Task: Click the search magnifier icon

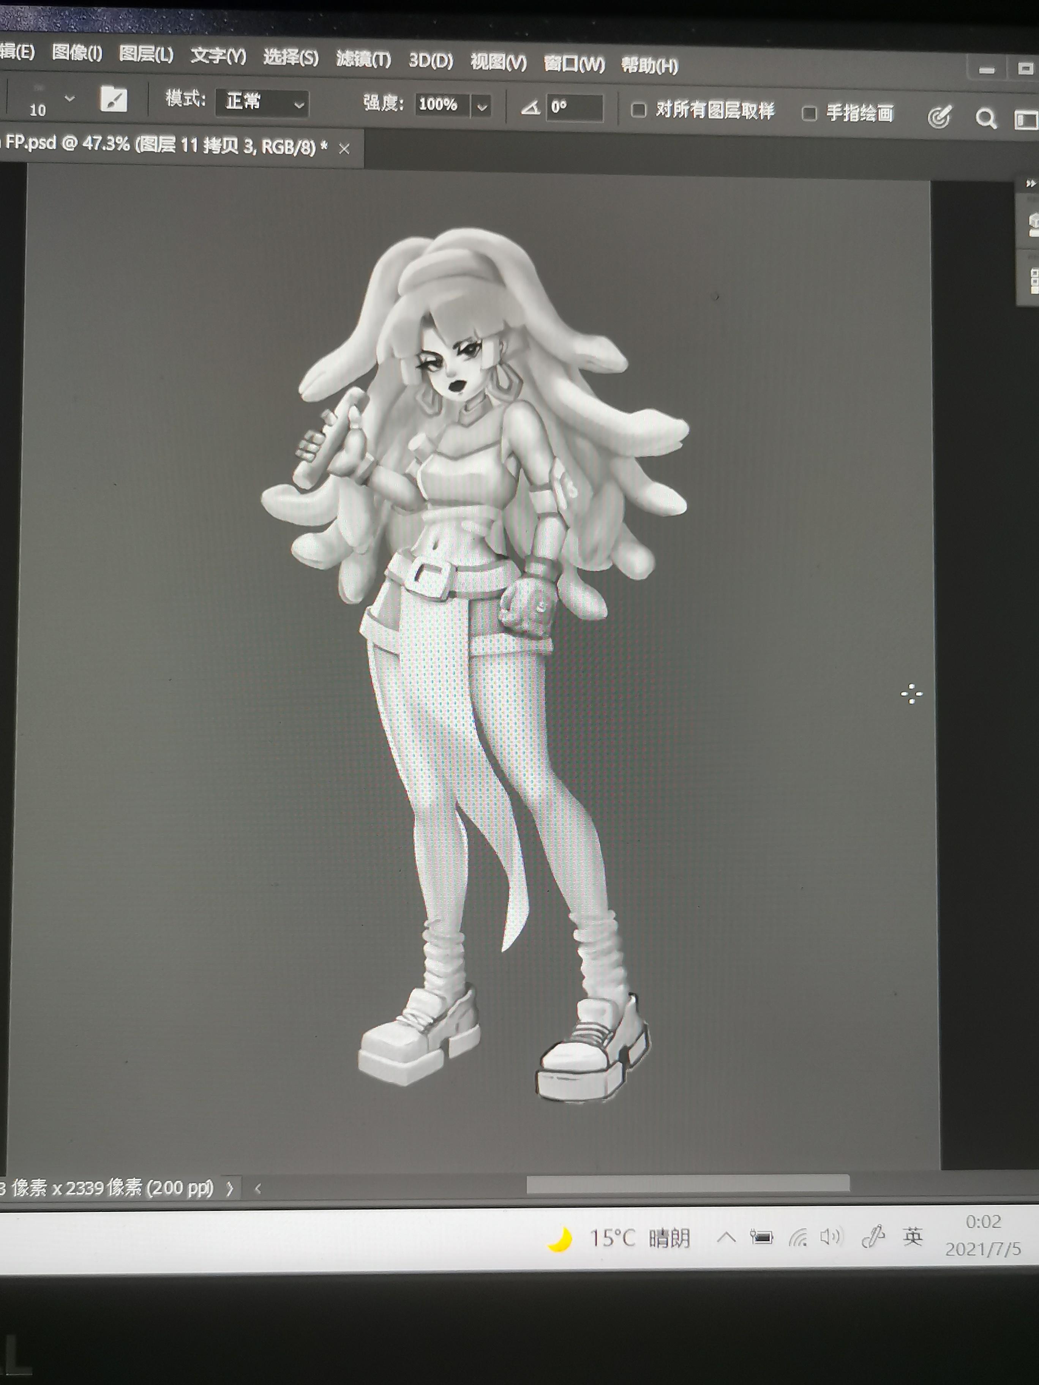Action: 986,118
